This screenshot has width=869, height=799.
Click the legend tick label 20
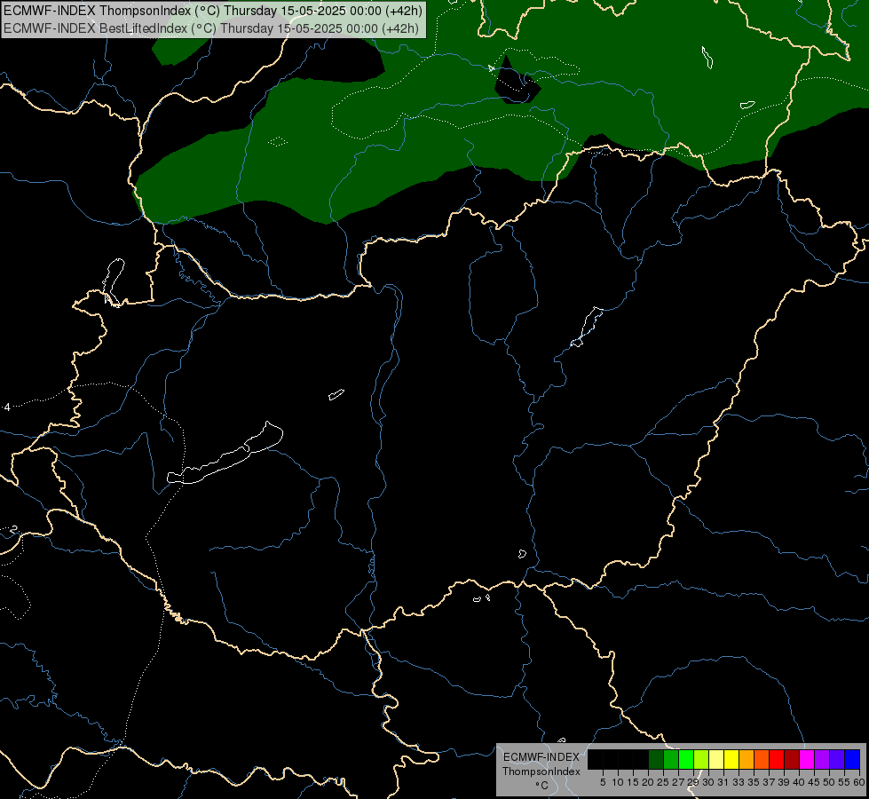point(648,782)
